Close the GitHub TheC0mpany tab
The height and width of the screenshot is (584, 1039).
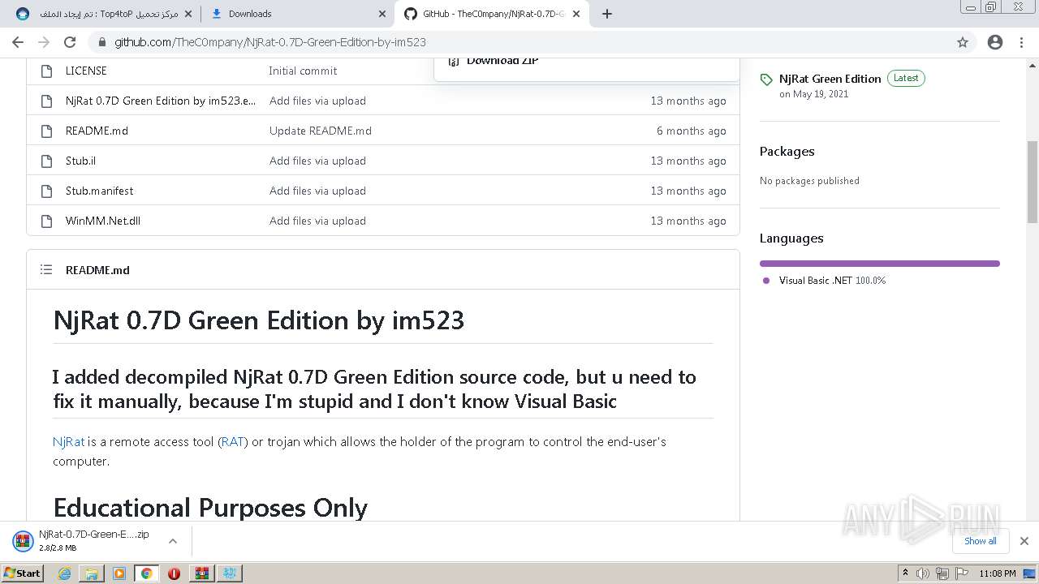576,14
